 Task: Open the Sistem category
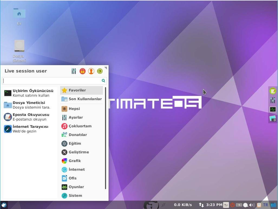pos(81,195)
